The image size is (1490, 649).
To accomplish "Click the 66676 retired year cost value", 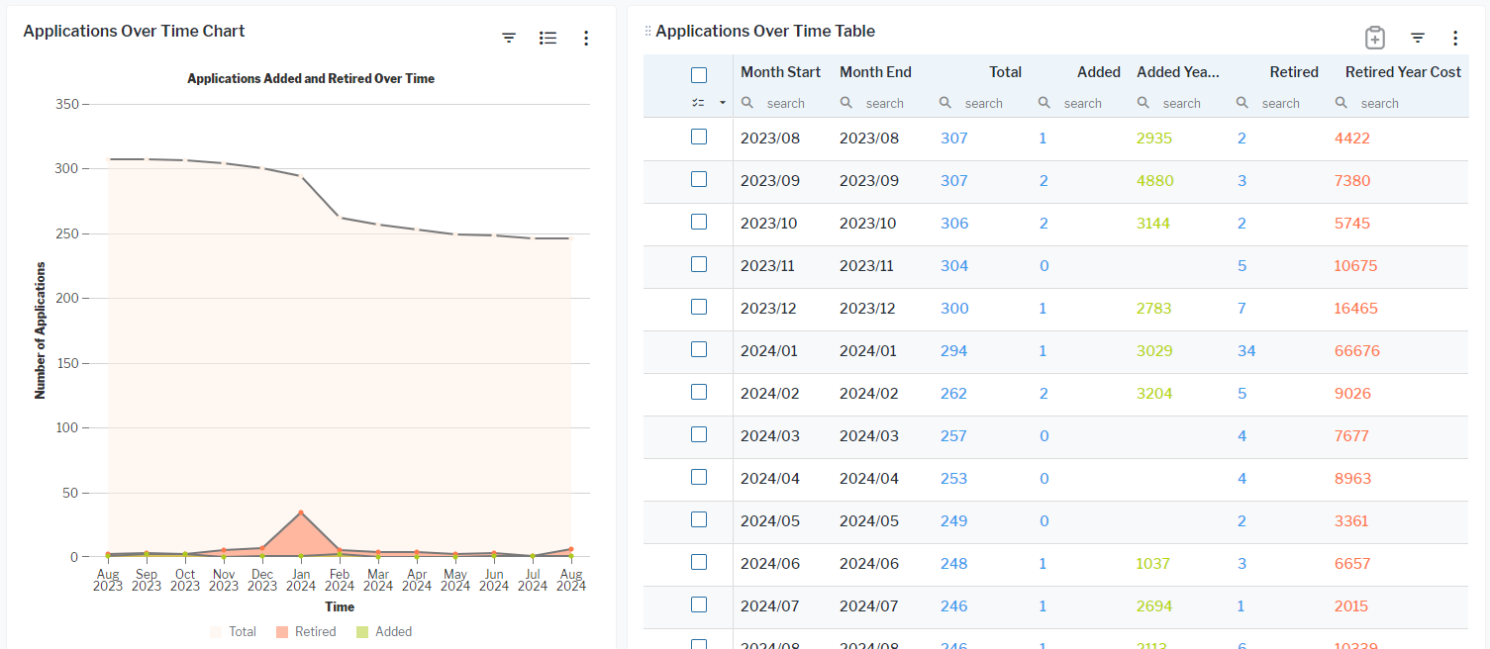I will click(1356, 351).
